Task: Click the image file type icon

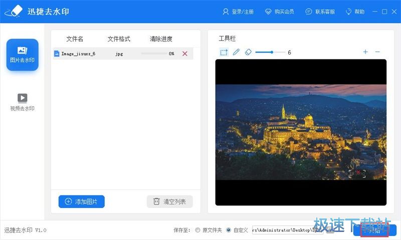Action: 57,53
